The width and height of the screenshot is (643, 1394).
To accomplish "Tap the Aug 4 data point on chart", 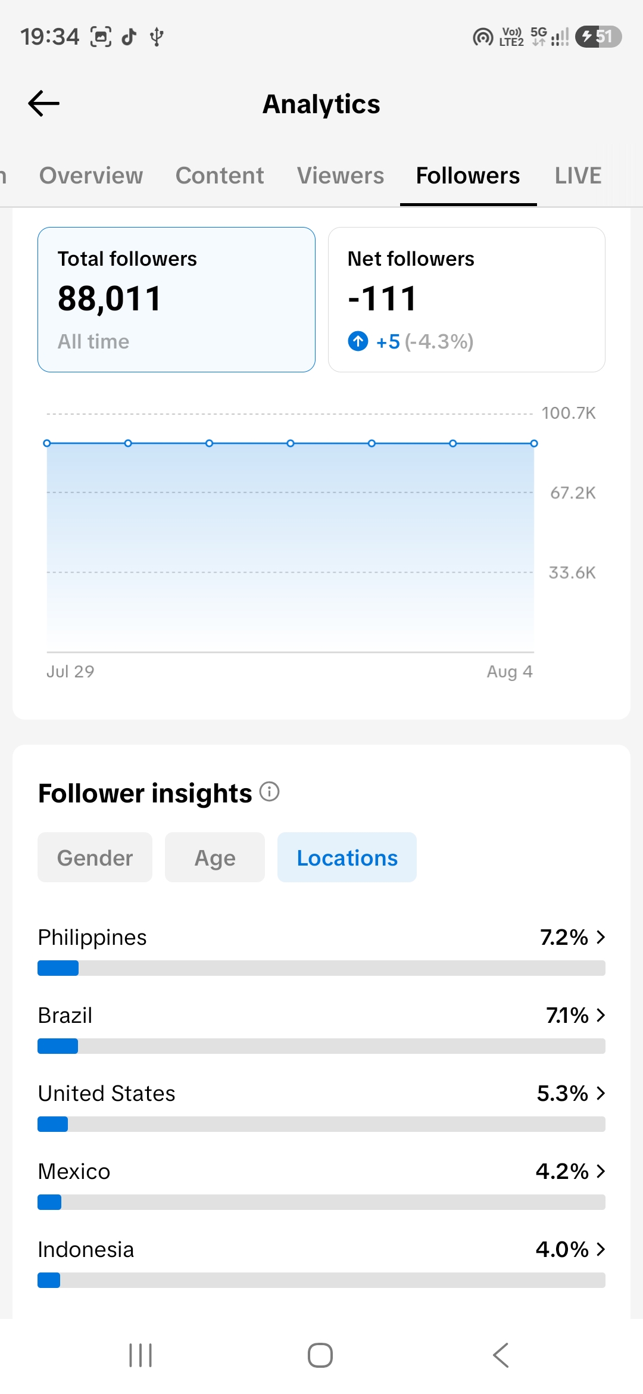I will (x=534, y=443).
